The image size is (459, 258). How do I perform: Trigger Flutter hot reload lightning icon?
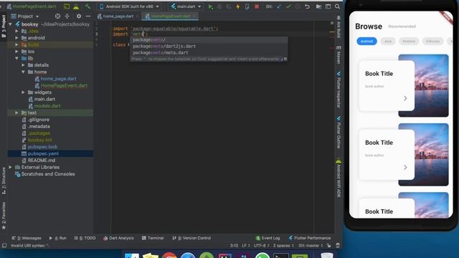coord(237,6)
